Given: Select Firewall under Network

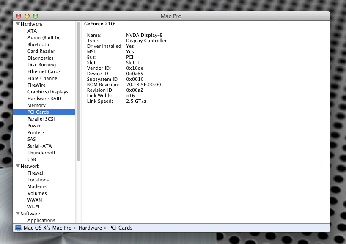Looking at the screenshot, I should point(36,173).
